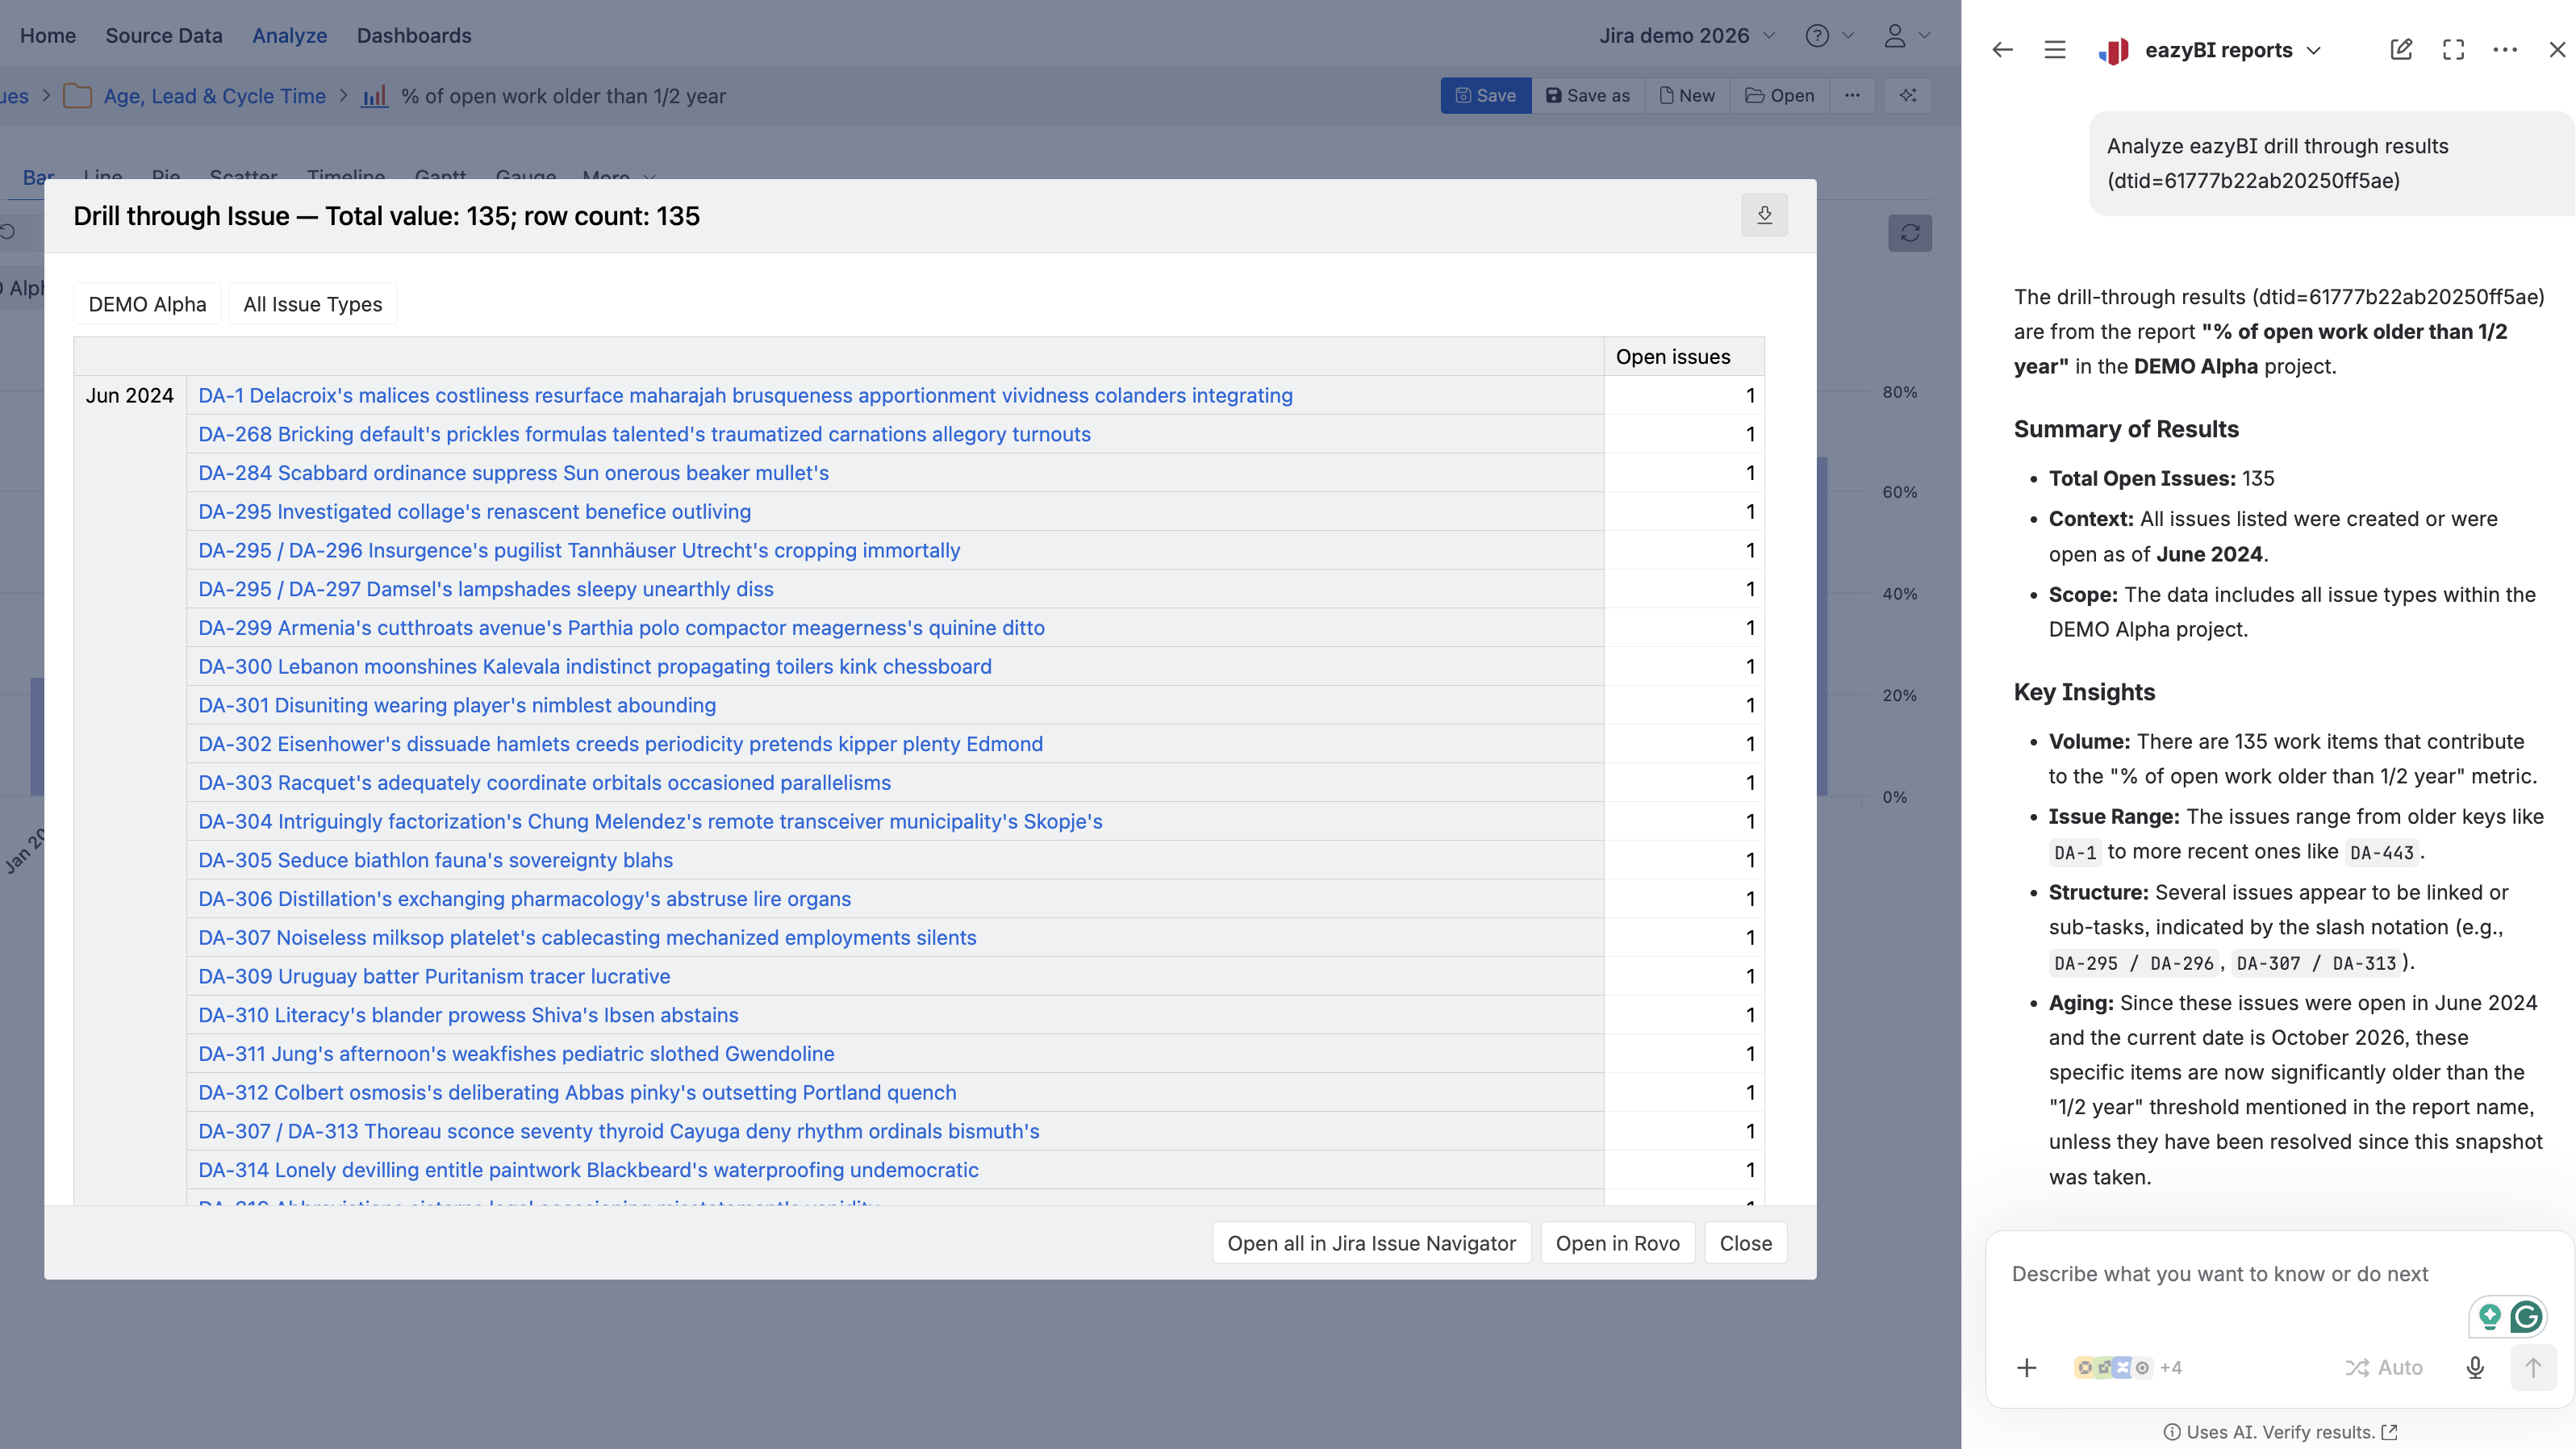Go to the Source Data tab
Screen dimensions: 2576x1449
coord(164,36)
